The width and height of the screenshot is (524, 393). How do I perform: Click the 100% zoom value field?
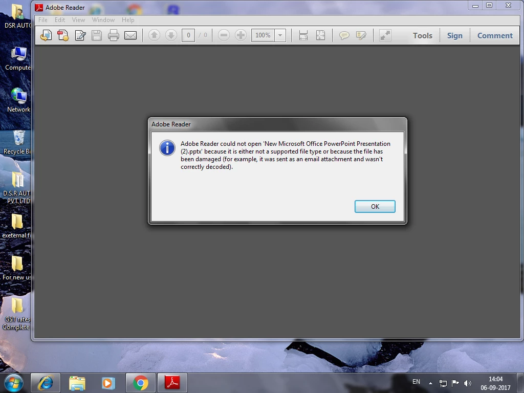263,35
